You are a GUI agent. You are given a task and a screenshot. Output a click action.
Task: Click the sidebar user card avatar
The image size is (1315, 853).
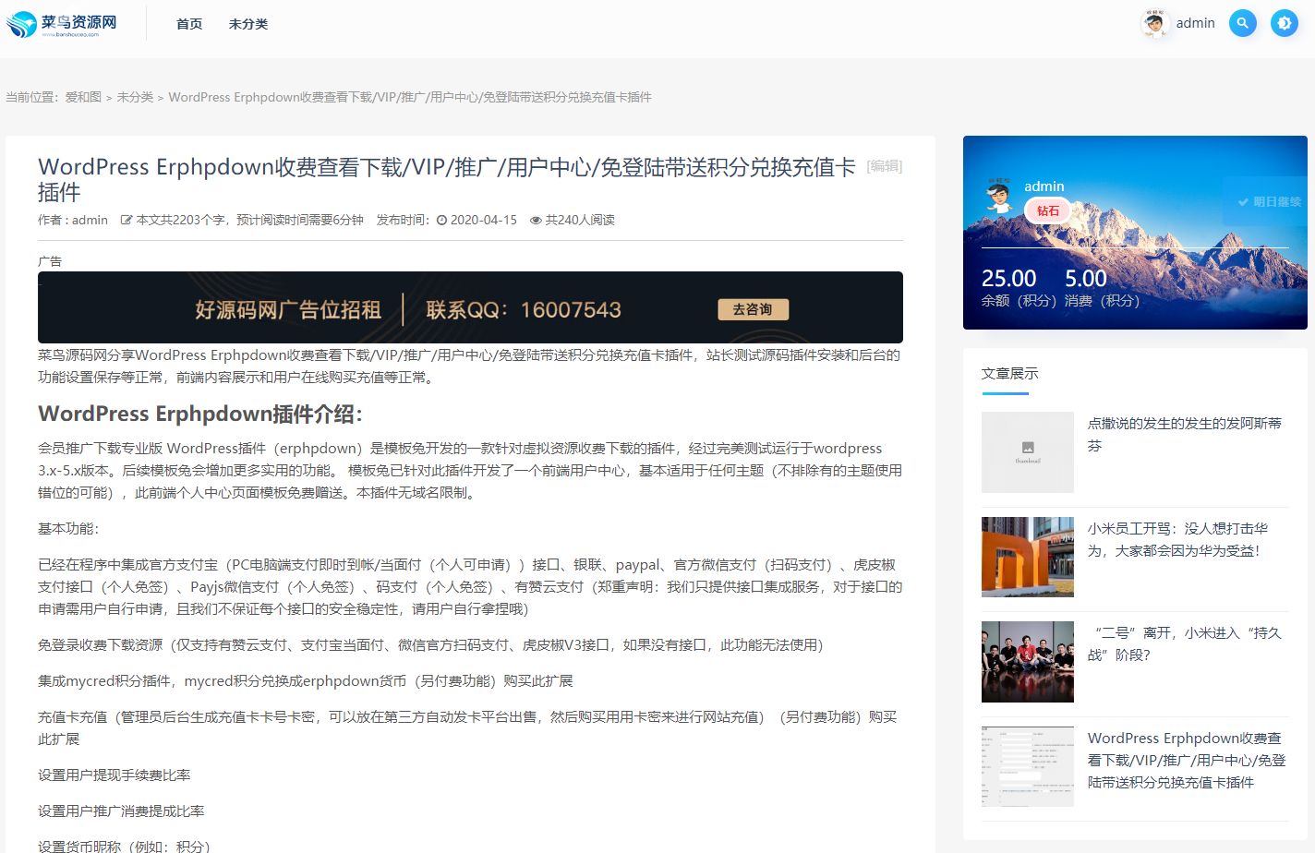pos(997,196)
